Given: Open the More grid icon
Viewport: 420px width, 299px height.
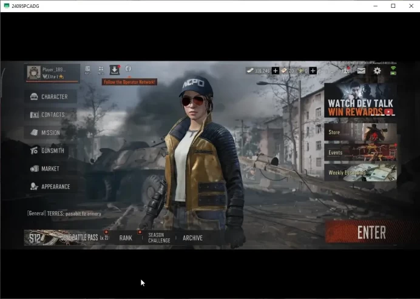Looking at the screenshot, I should [101, 70].
